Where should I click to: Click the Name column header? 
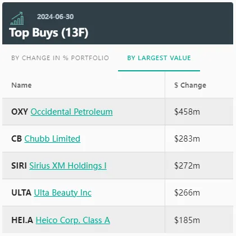21,85
